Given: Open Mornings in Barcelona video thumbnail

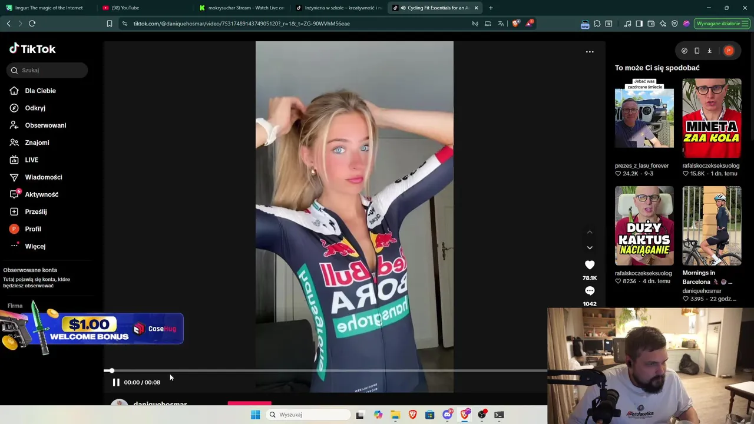Looking at the screenshot, I should click(x=712, y=226).
